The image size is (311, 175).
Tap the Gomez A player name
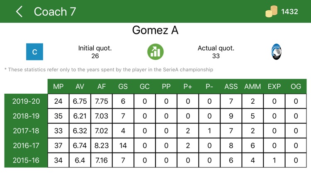(155, 30)
